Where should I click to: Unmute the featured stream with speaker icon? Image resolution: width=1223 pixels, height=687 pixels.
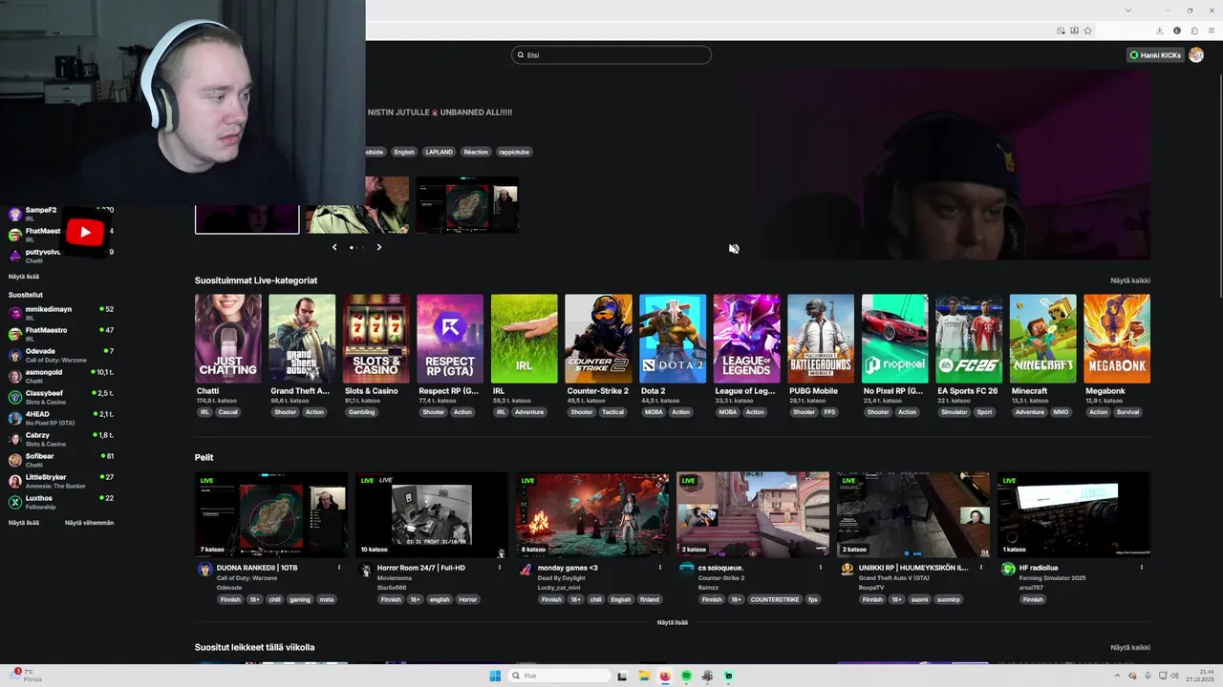coord(734,249)
